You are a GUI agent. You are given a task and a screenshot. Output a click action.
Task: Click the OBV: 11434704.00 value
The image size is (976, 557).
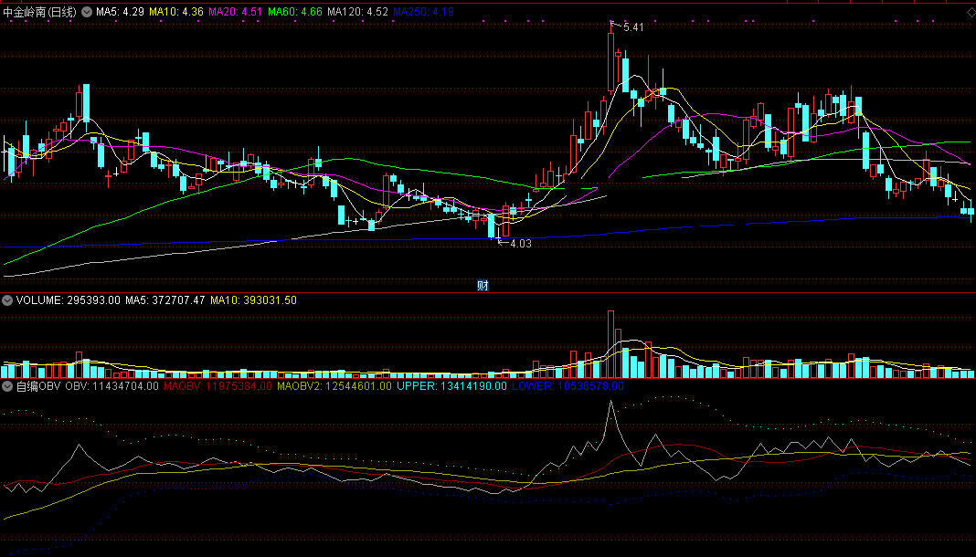pyautogui.click(x=112, y=386)
